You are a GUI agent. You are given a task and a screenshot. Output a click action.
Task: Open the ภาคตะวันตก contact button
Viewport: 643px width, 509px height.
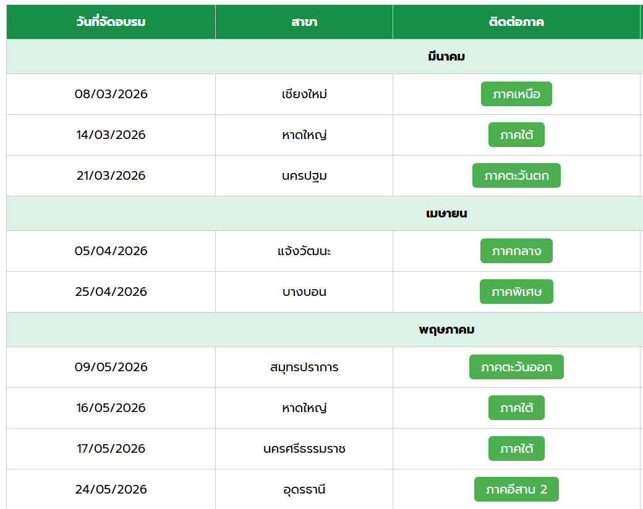(516, 176)
